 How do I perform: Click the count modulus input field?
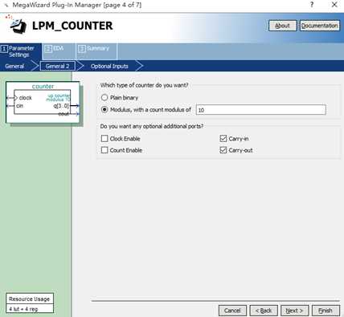(261, 110)
